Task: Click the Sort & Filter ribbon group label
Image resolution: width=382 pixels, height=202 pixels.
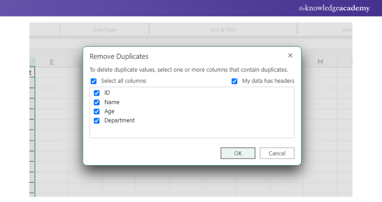Action: 223,30
